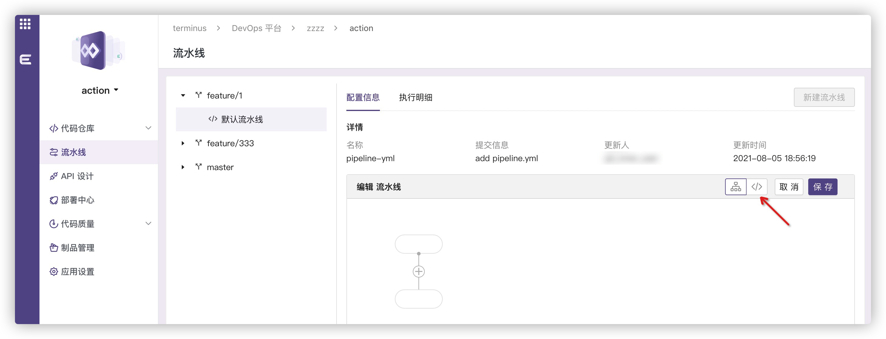Navigate to DevOps 平台 via breadcrumb
The image size is (886, 339).
click(257, 28)
